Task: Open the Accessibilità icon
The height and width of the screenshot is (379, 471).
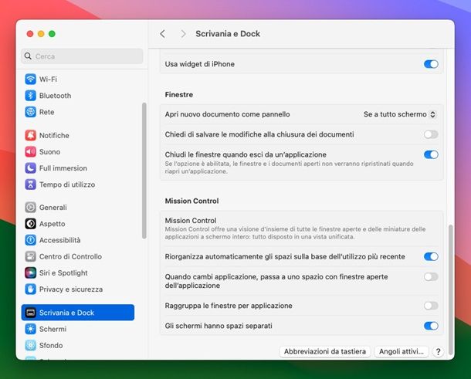Action: [x=30, y=240]
